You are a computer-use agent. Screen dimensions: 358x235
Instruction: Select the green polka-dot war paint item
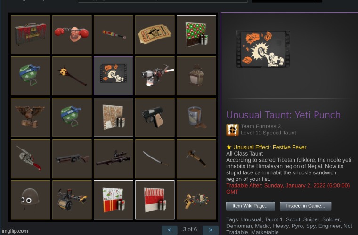[x=196, y=35]
